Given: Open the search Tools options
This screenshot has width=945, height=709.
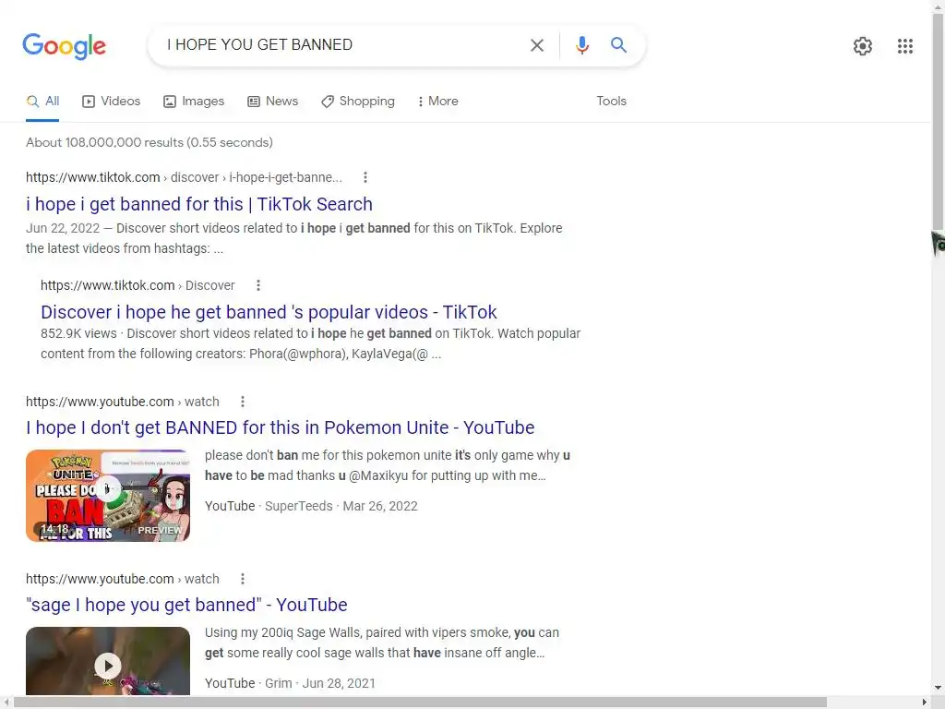Looking at the screenshot, I should point(611,102).
